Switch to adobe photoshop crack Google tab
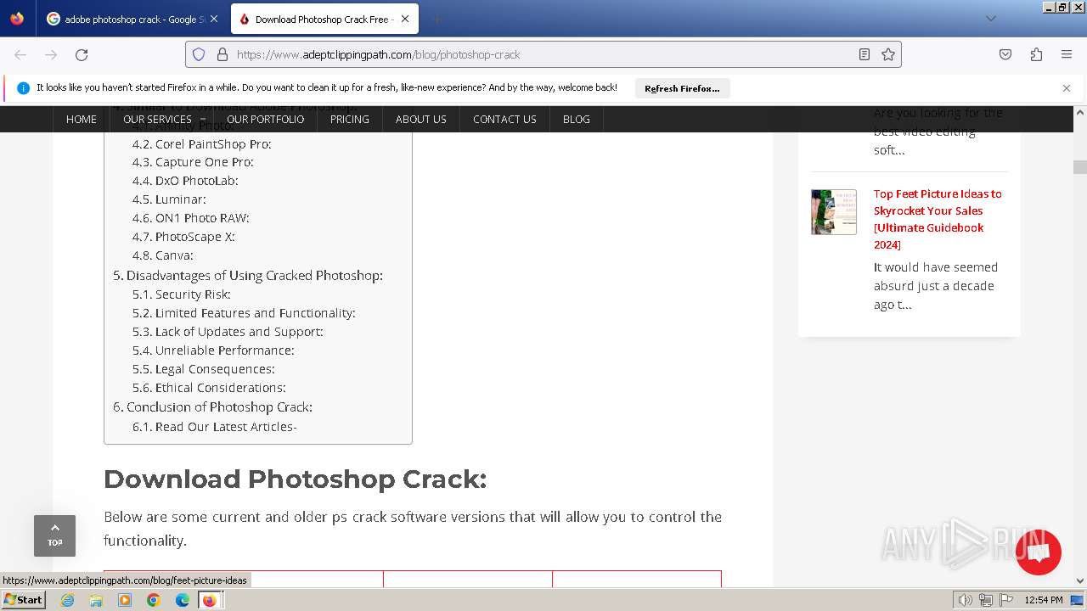Viewport: 1087px width, 611px height. (x=132, y=19)
